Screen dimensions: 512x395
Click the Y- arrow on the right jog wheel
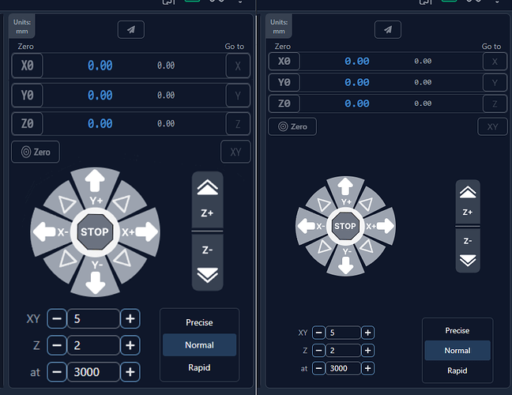(346, 260)
